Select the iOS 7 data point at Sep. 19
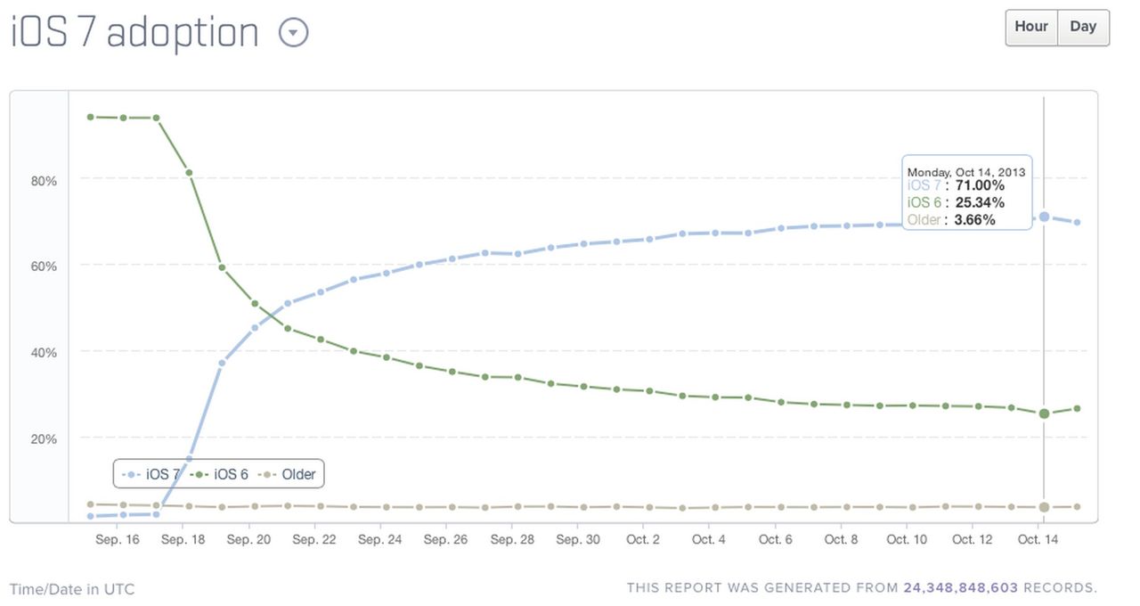This screenshot has width=1140, height=606. tap(222, 363)
